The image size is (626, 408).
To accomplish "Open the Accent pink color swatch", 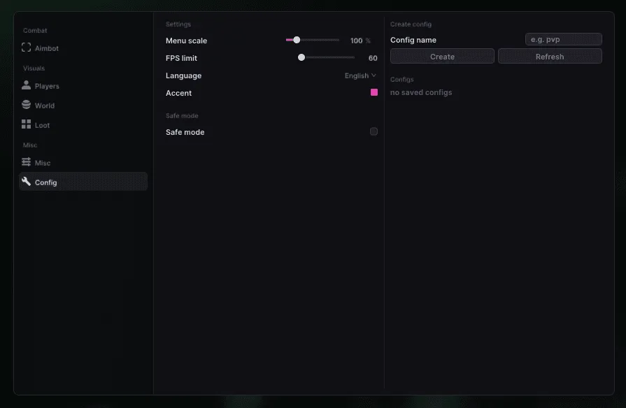I will tap(374, 92).
